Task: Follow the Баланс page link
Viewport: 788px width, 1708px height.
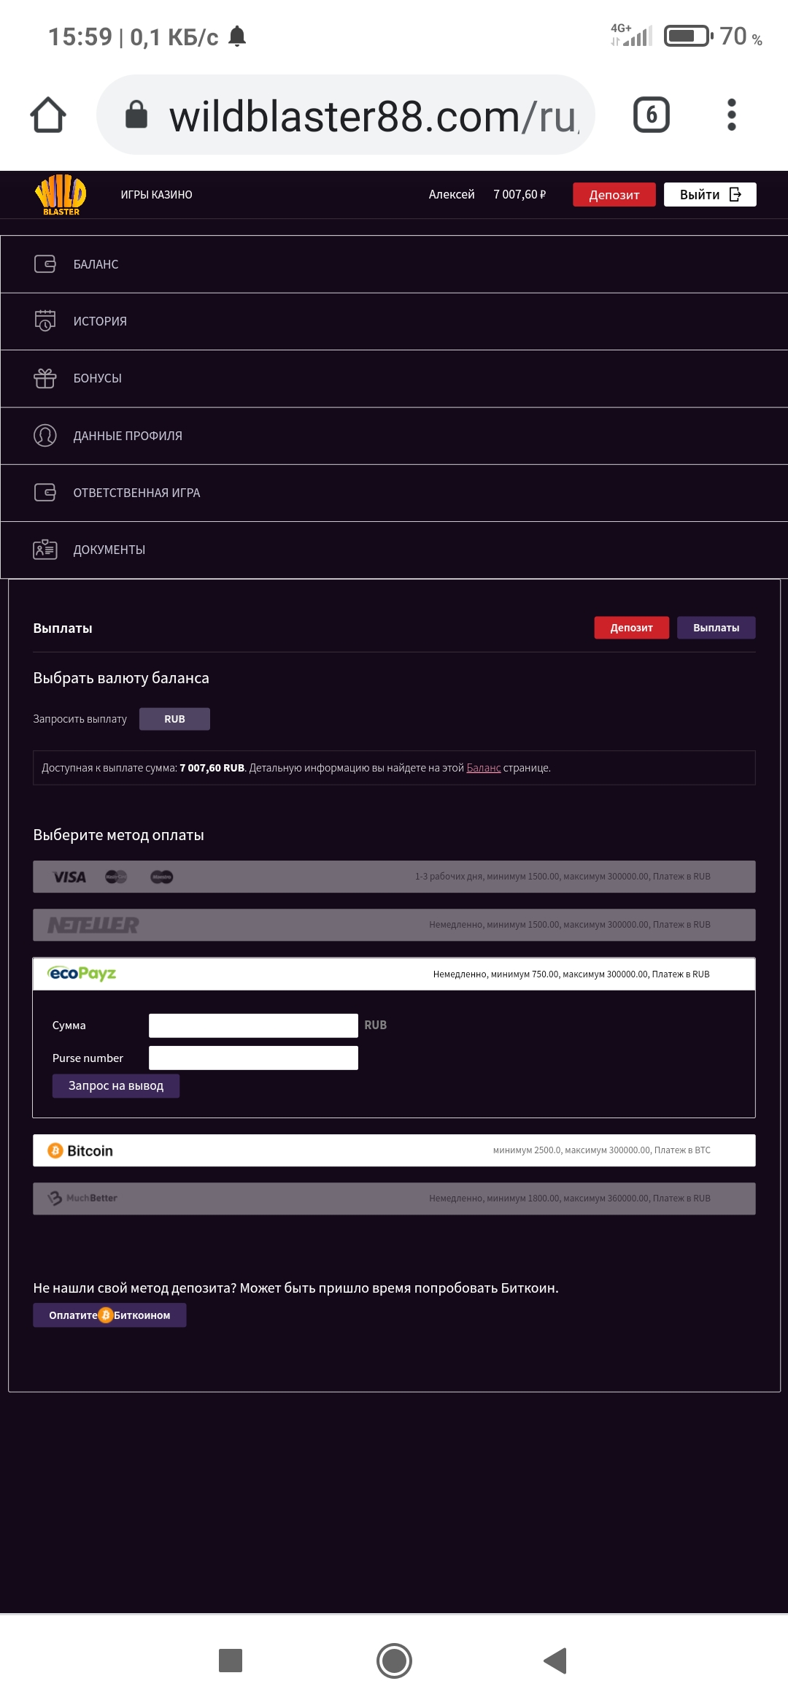Action: (x=483, y=768)
